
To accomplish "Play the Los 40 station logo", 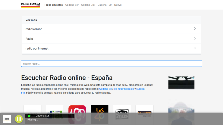I will [100, 115].
